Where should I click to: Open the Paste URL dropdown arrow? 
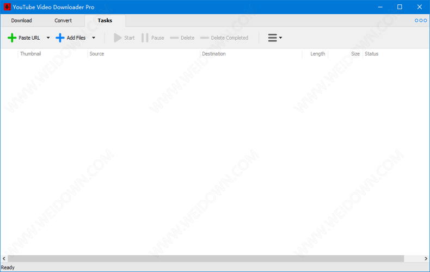48,38
